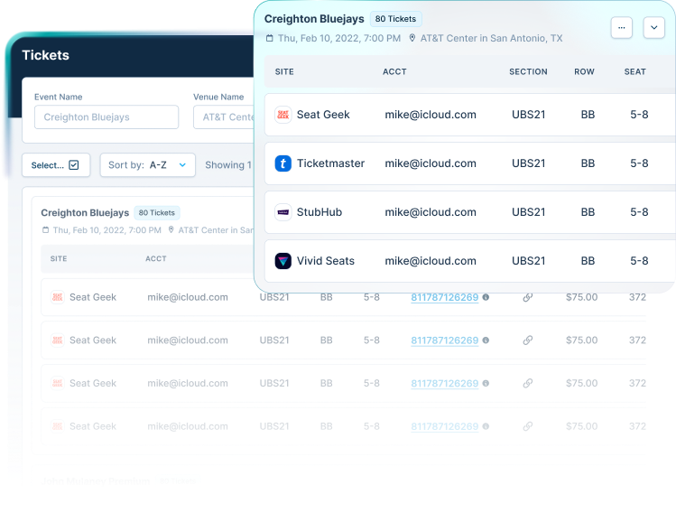676x522 pixels.
Task: Click the Vivid Seats logo icon
Action: coord(283,261)
